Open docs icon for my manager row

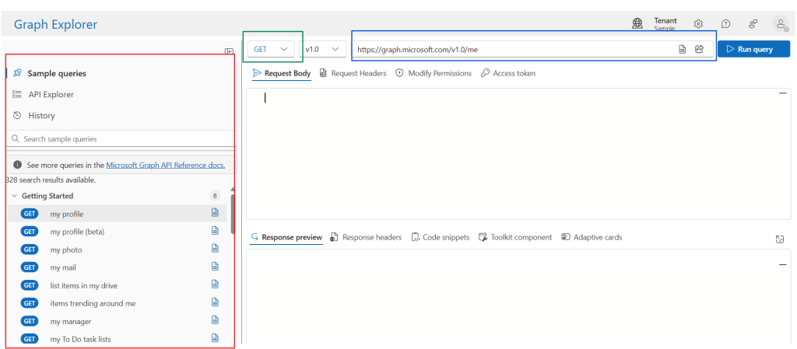[x=215, y=320]
